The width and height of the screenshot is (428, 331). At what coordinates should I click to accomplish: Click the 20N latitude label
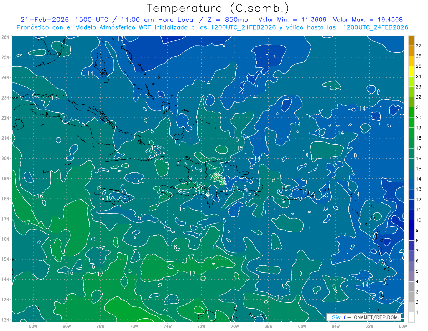(x=5, y=158)
